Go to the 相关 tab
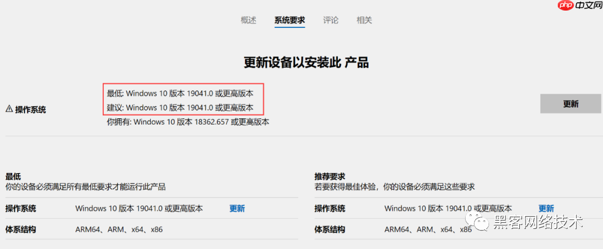This screenshot has height=249, width=603. click(364, 20)
